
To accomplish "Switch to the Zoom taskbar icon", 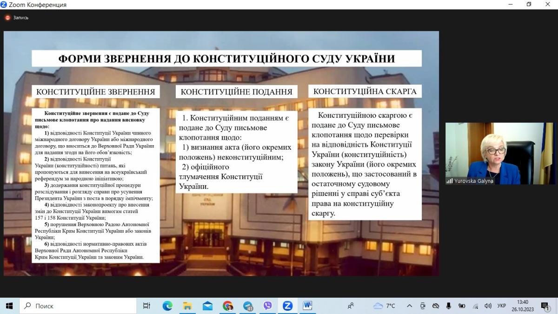I will [x=287, y=306].
